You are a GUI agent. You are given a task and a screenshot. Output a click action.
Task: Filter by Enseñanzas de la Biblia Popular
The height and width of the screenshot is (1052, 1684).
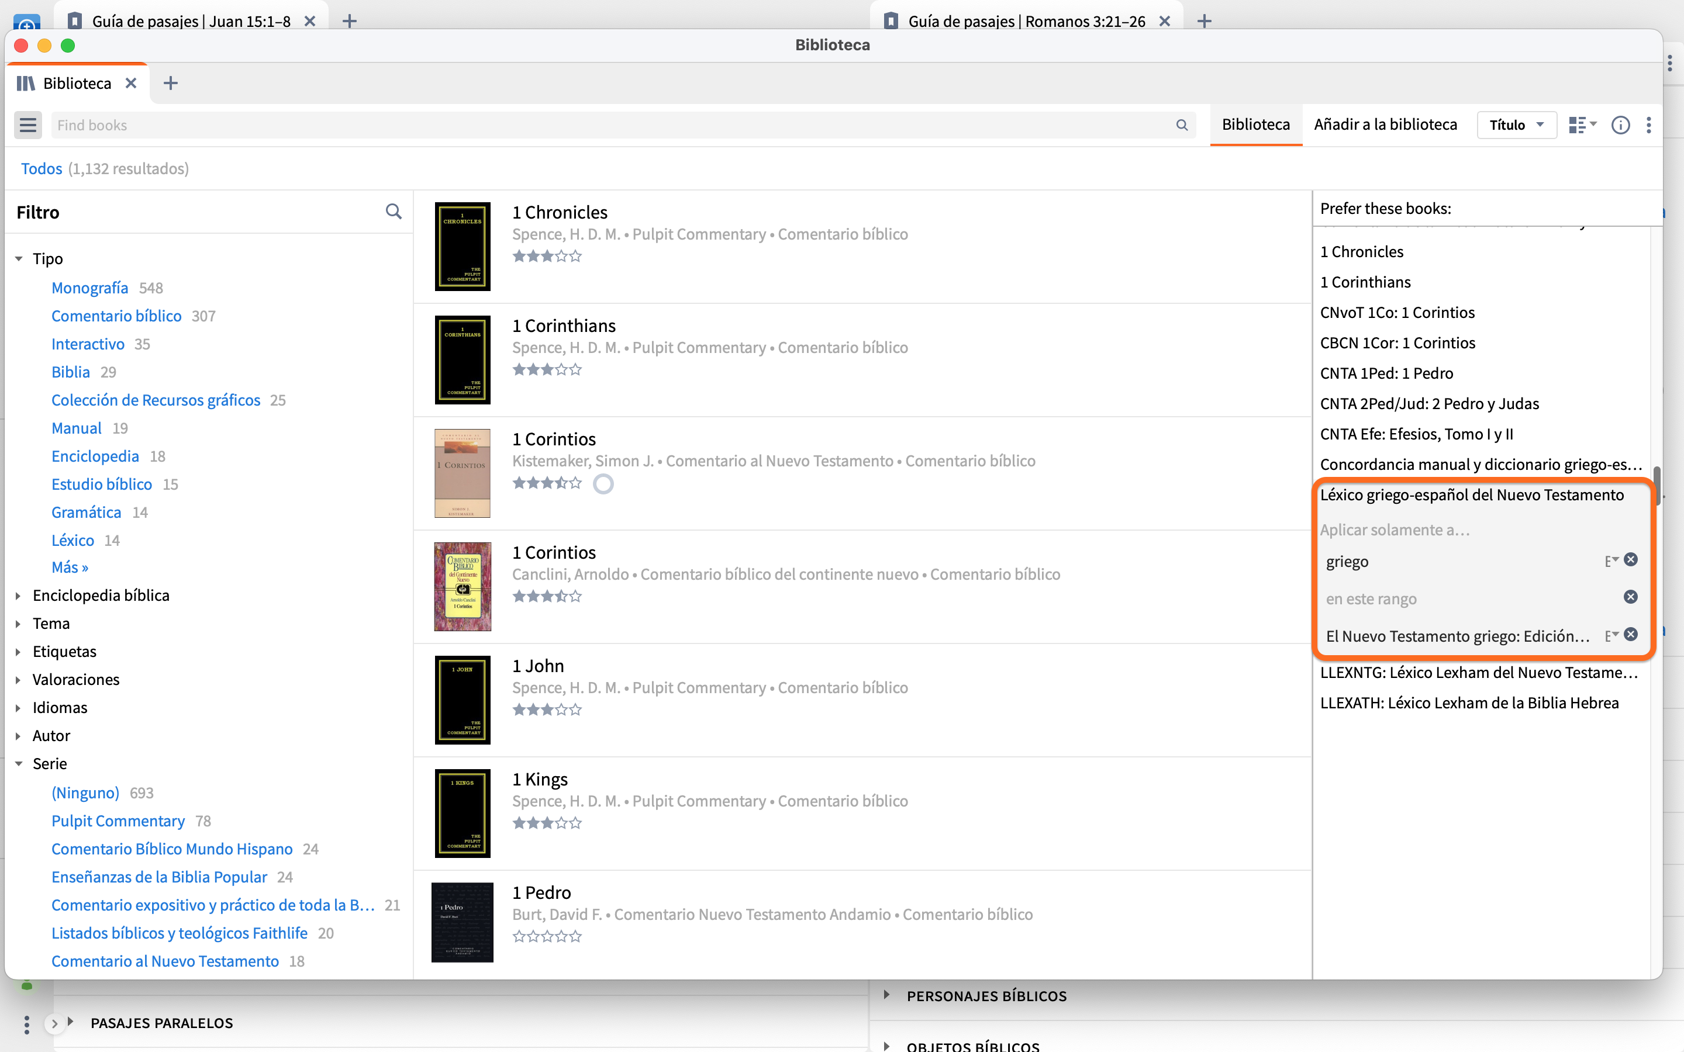pyautogui.click(x=160, y=877)
